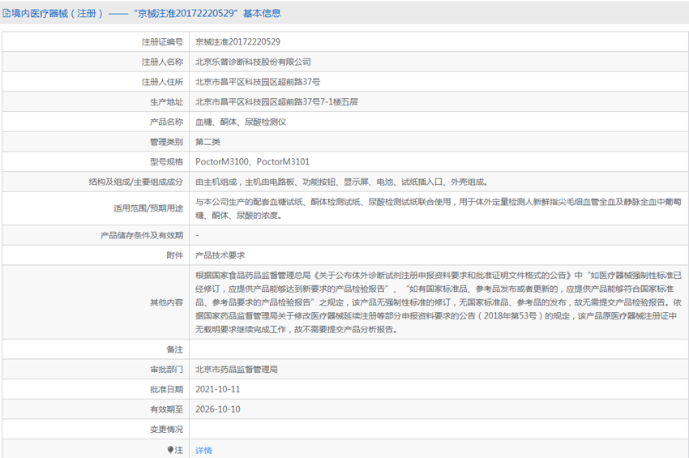This screenshot has width=689, height=458.
Task: Click the 有效期至 label
Action: tap(166, 409)
